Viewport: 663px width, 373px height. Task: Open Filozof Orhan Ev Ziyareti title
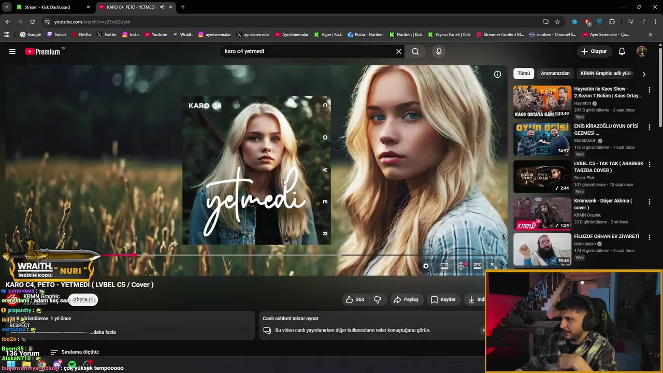[607, 236]
